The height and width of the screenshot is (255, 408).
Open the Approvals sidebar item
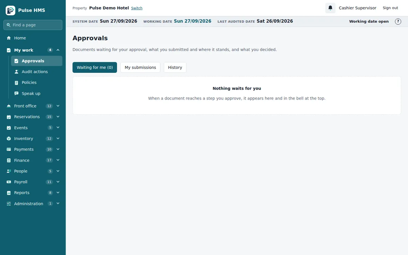tap(37, 61)
